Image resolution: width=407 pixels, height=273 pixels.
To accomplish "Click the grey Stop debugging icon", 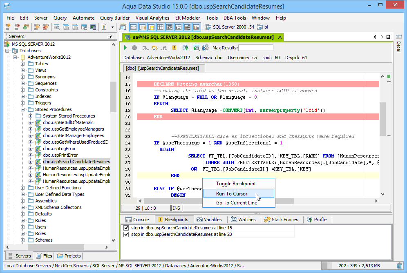I will 134,48.
